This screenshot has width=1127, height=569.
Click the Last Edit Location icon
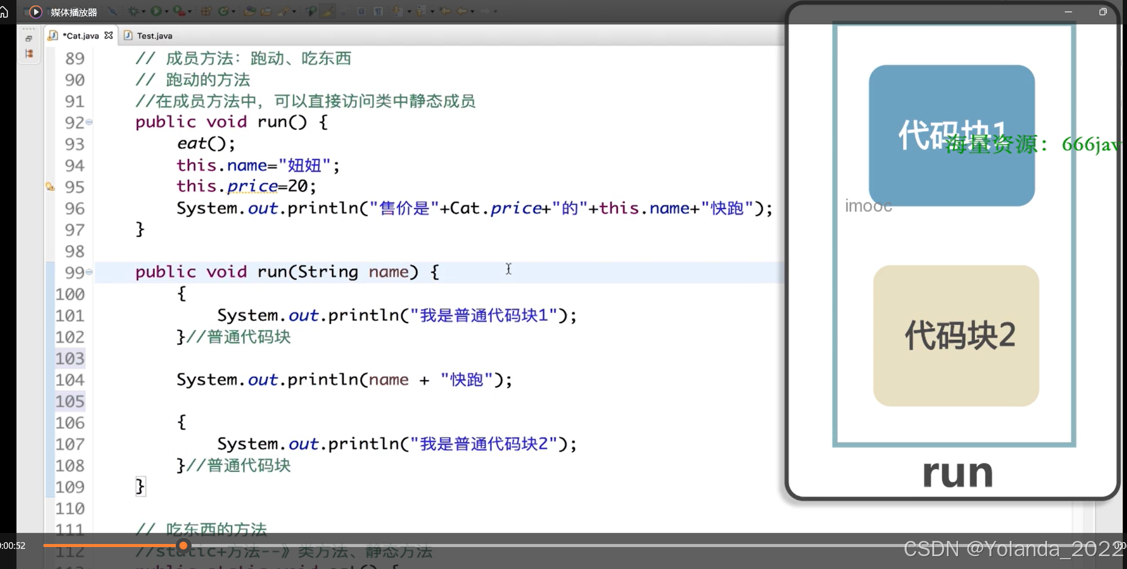coord(445,11)
